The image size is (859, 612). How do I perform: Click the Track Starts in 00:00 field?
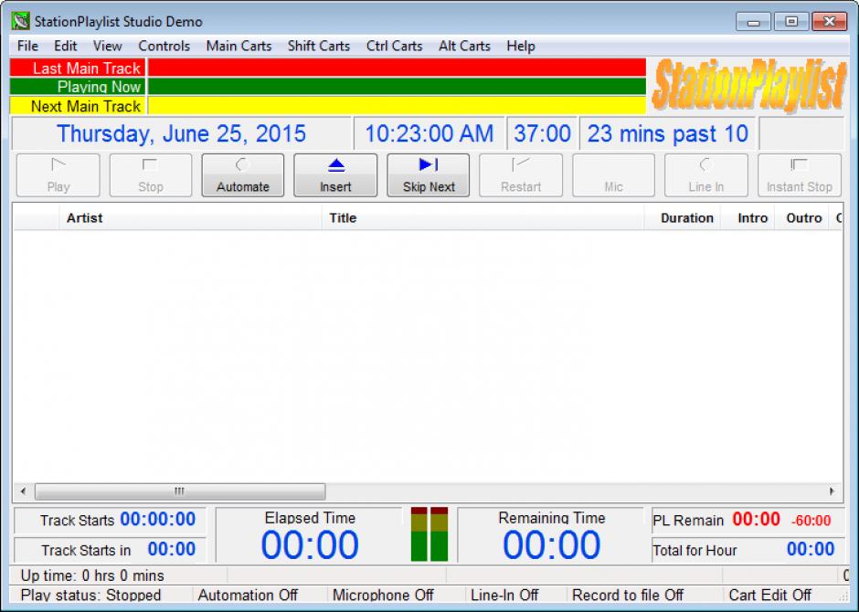110,550
